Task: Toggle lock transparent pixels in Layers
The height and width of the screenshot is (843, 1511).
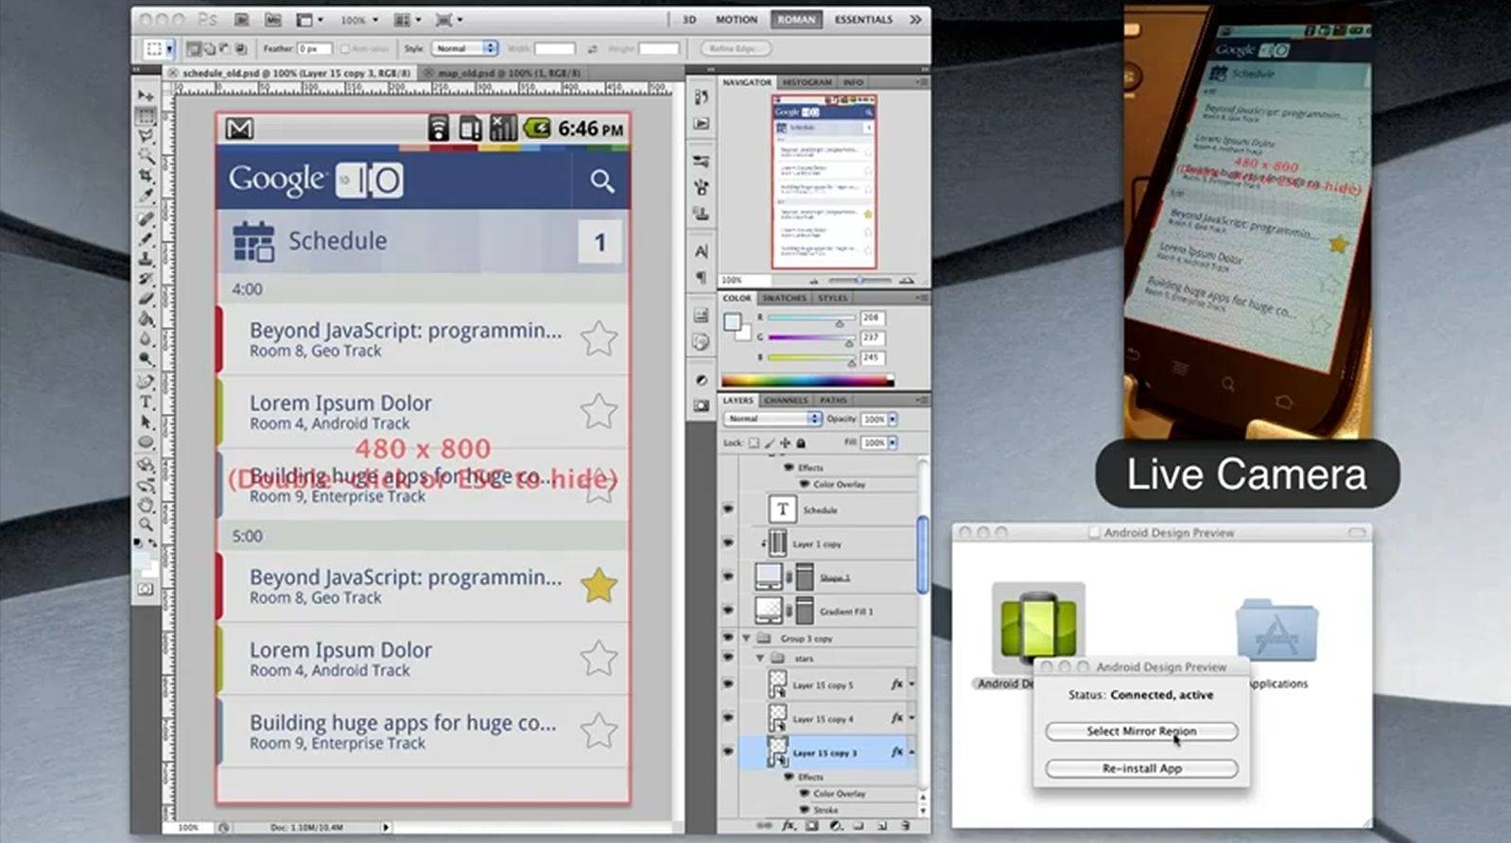Action: [x=754, y=442]
